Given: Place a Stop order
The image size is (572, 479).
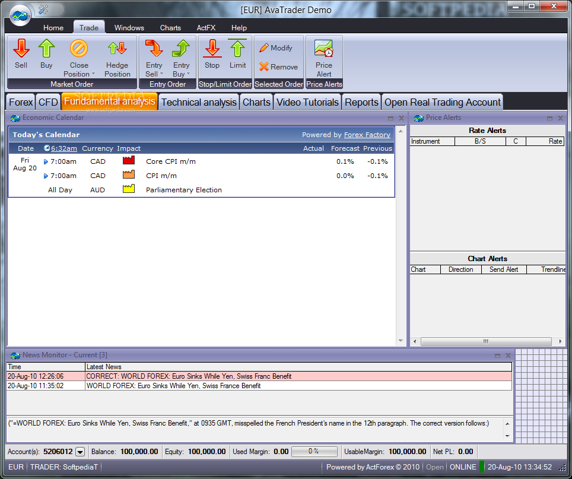Looking at the screenshot, I should coord(212,53).
